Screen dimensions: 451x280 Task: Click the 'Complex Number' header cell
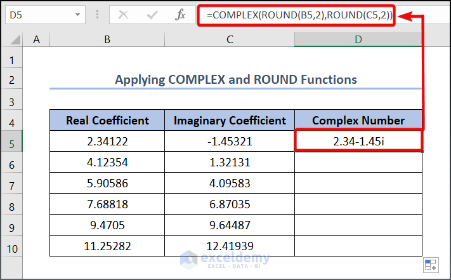click(x=358, y=120)
